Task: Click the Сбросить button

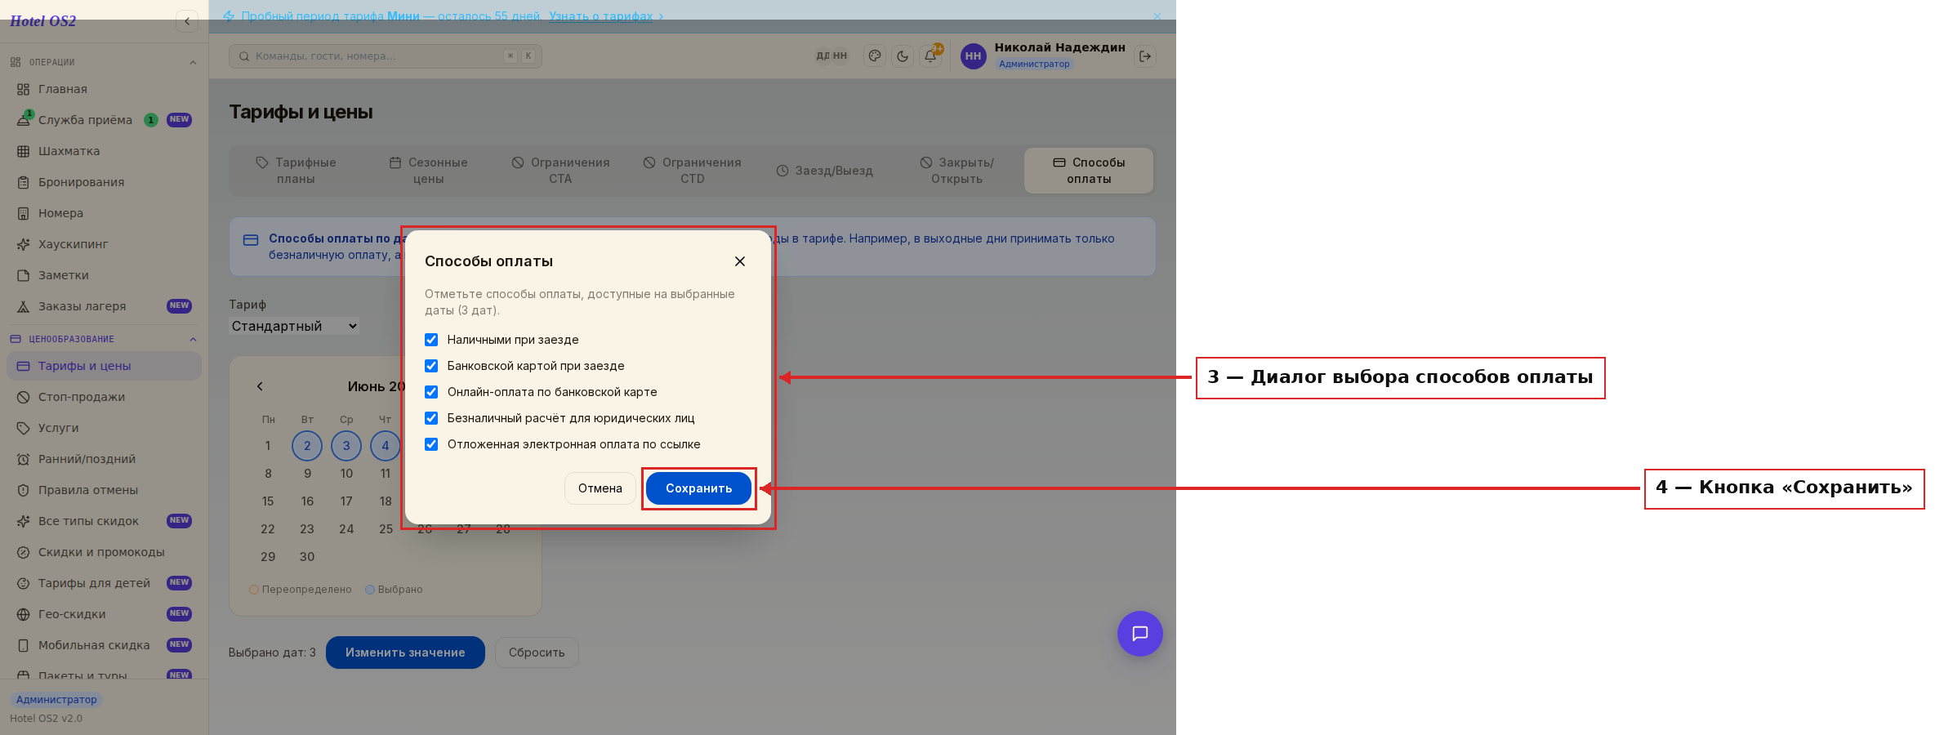Action: (537, 653)
